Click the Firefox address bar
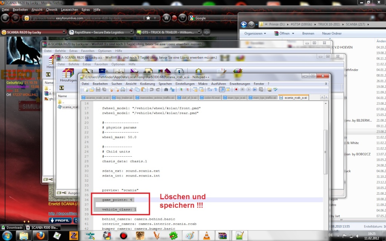Screen dimensions: 386x241 click(91, 18)
